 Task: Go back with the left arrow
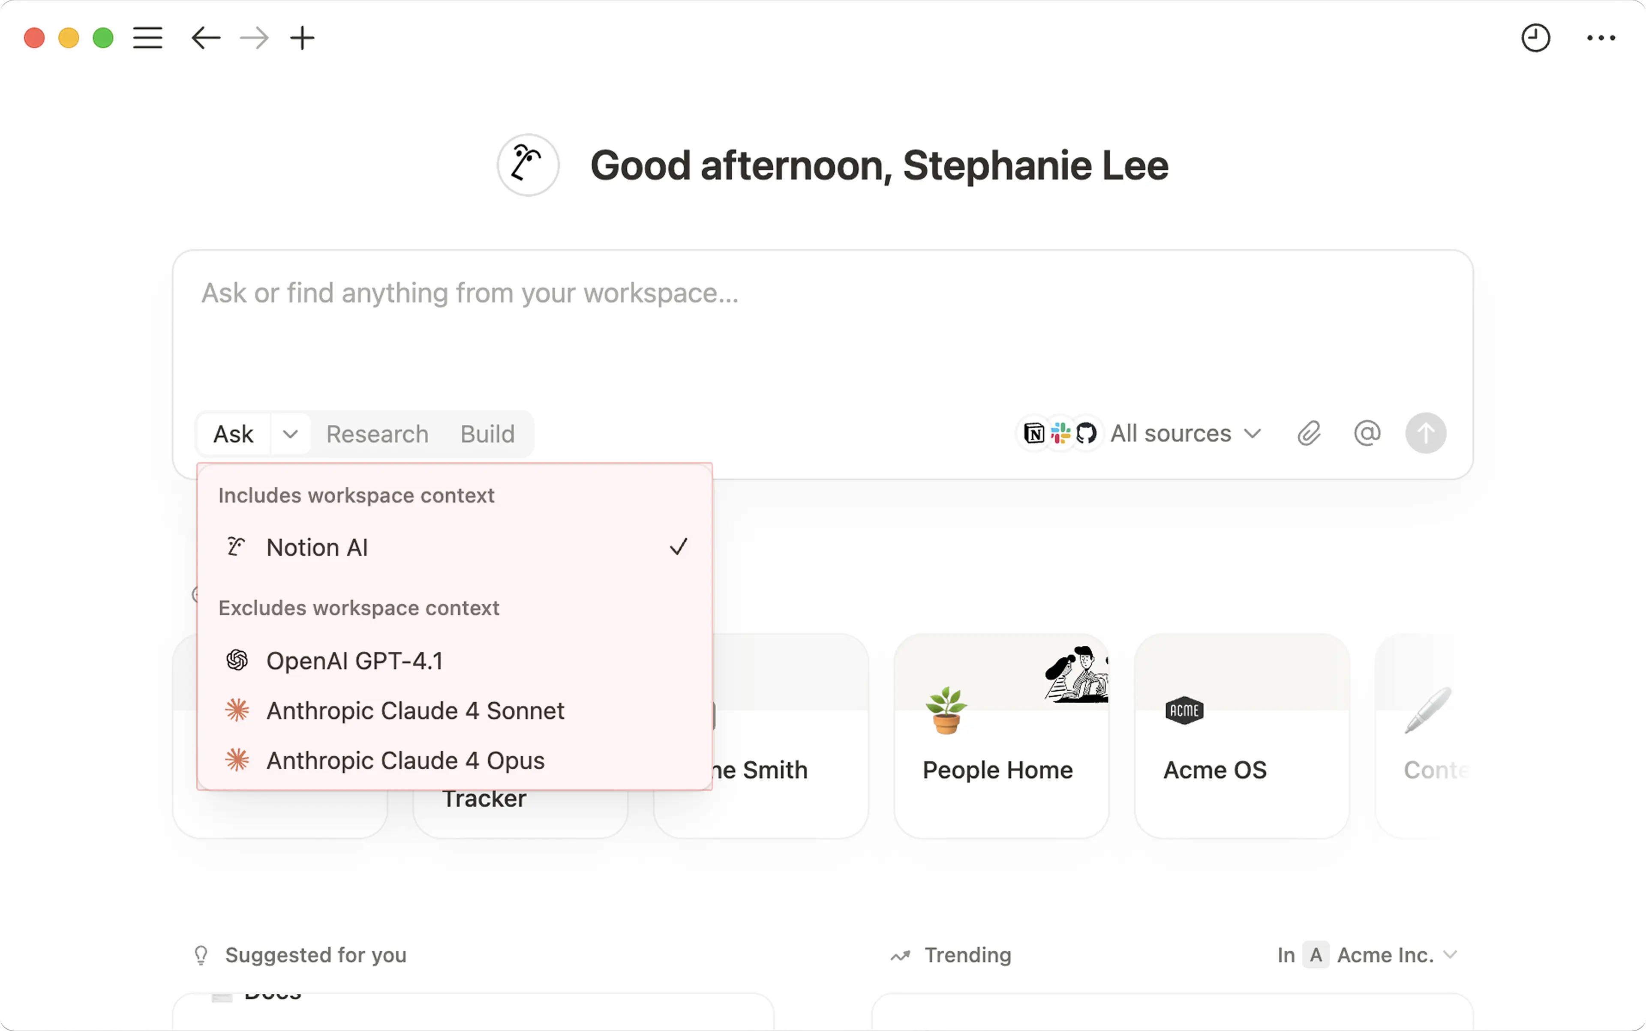[x=205, y=38]
